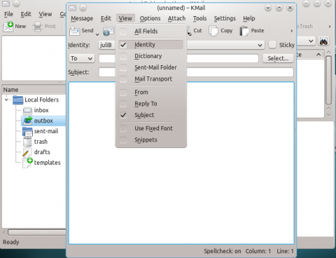This screenshot has width=336, height=258.
Task: Select the outbox folder
Action: pyautogui.click(x=43, y=121)
